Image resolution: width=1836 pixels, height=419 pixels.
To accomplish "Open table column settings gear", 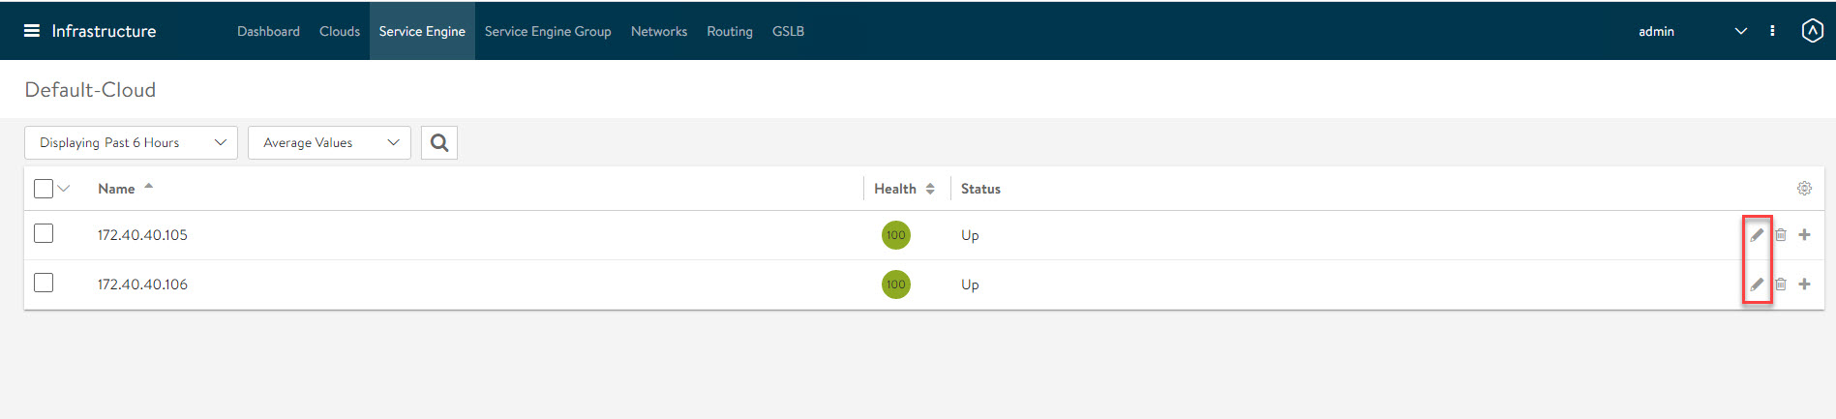I will point(1804,189).
